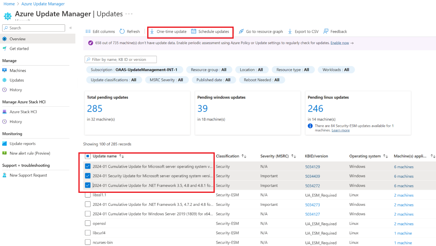This screenshot has width=436, height=246.
Task: Click the One-time update download icon
Action: tap(152, 31)
